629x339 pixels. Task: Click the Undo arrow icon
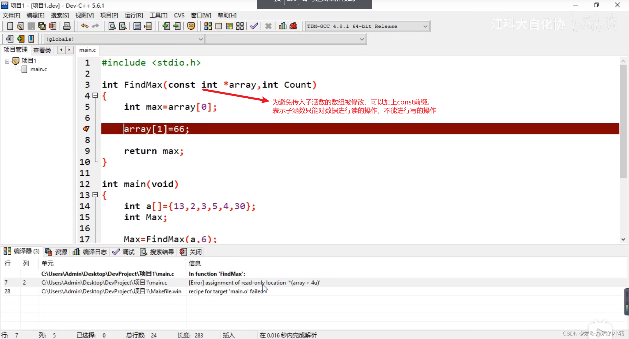(84, 26)
